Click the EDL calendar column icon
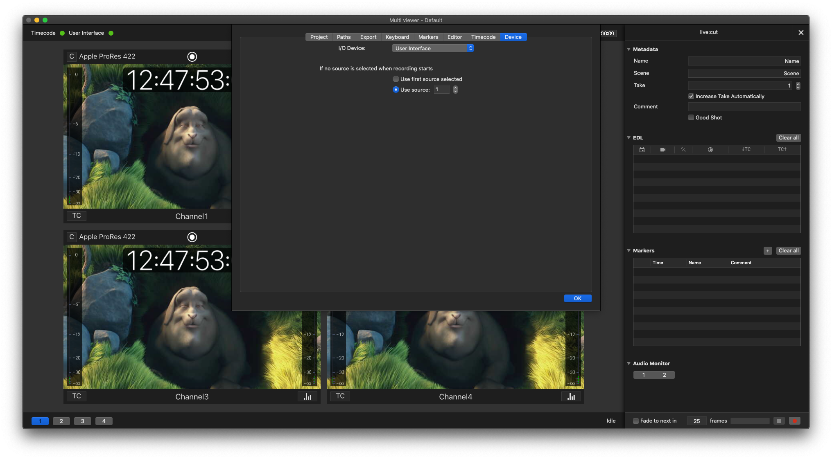Image resolution: width=832 pixels, height=459 pixels. 642,150
